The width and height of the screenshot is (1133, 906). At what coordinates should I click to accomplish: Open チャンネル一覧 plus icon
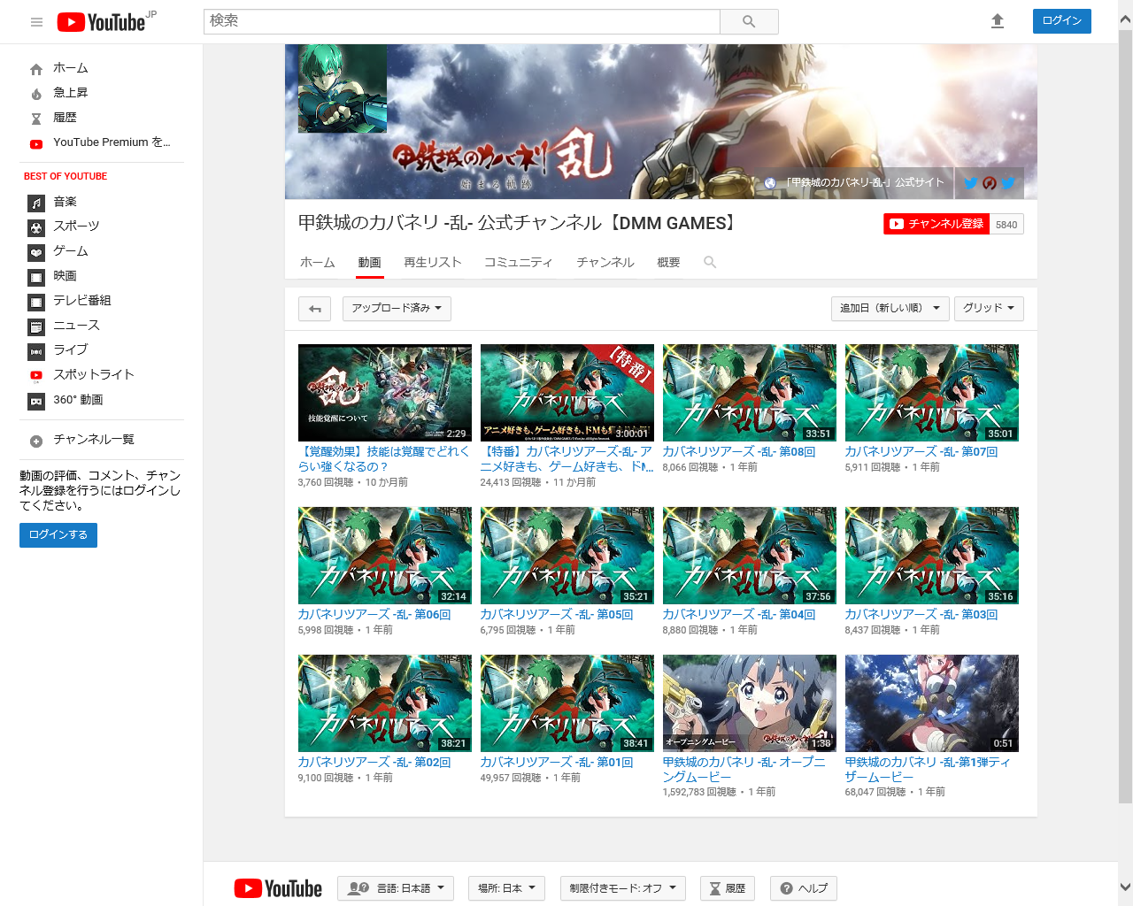coord(36,441)
